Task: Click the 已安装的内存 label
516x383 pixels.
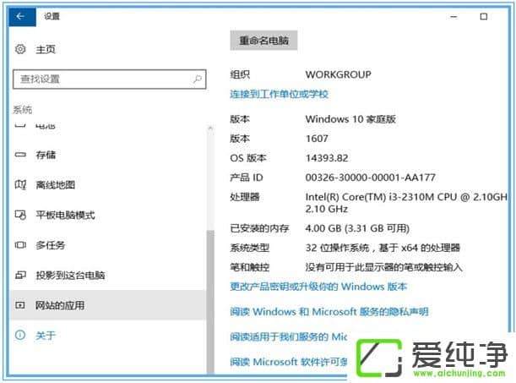Action: click(x=259, y=228)
